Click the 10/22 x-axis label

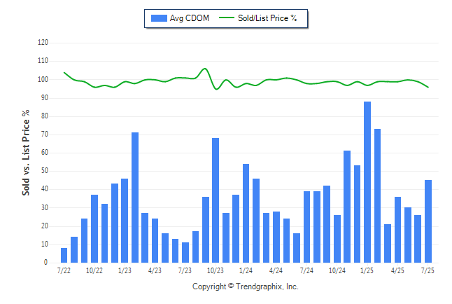tap(94, 271)
